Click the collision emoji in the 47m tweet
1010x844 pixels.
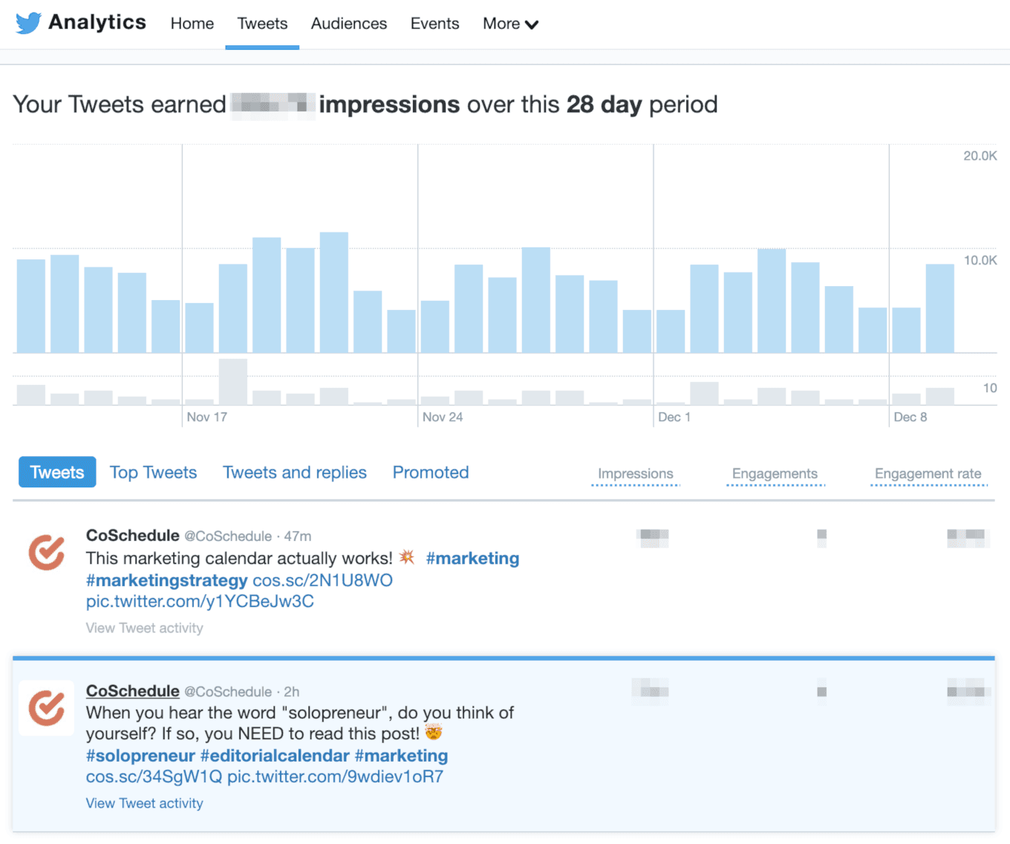tap(407, 556)
